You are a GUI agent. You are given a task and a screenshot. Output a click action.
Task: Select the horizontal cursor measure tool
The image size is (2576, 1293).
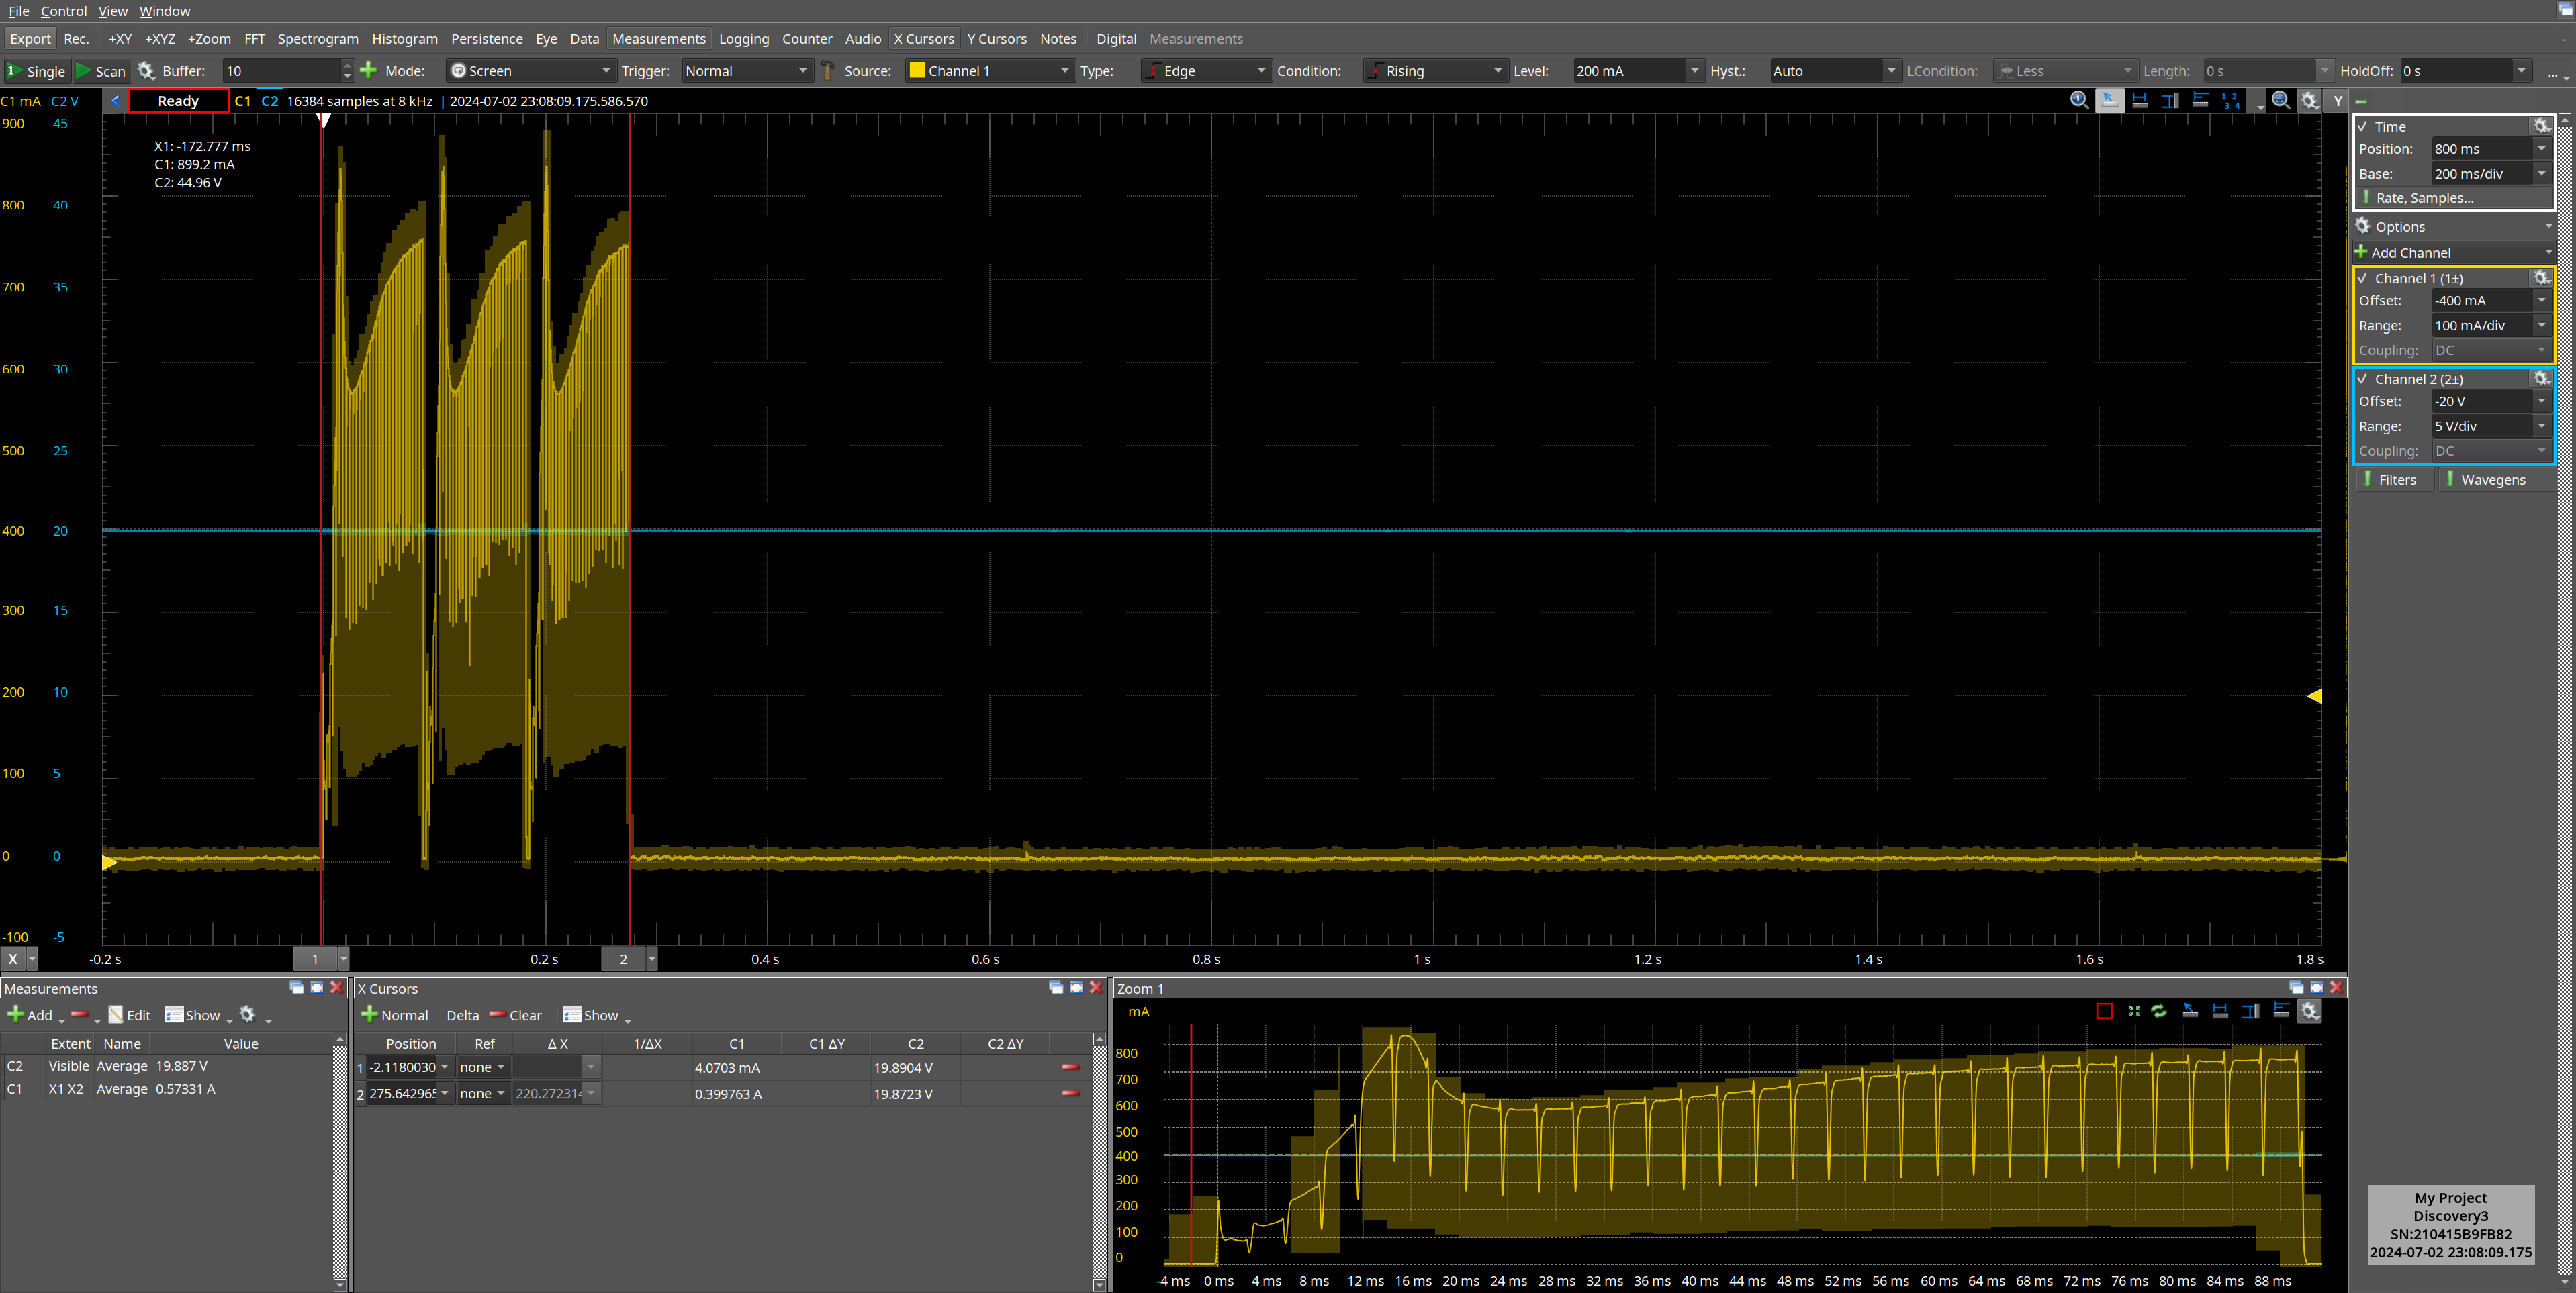(x=2140, y=100)
